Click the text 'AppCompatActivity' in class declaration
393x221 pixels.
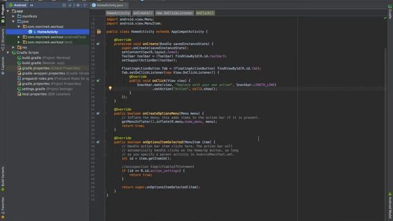pyautogui.click(x=187, y=31)
